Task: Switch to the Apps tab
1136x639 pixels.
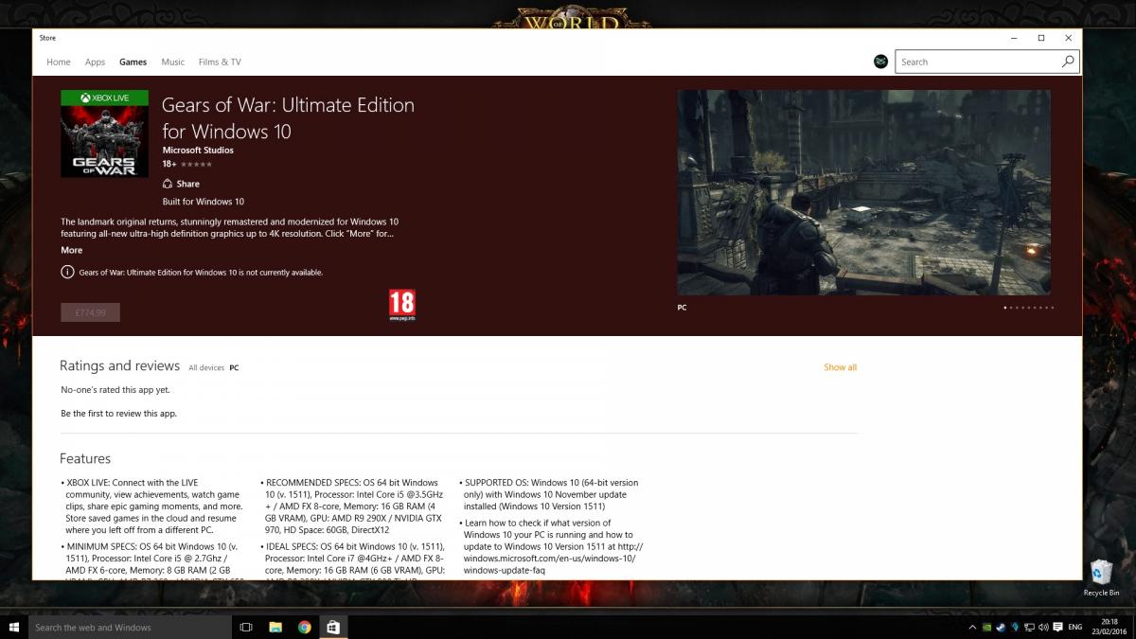Action: (95, 62)
